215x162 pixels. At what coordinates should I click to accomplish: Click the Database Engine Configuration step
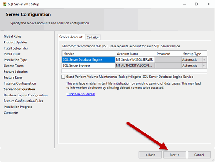pos(26,95)
